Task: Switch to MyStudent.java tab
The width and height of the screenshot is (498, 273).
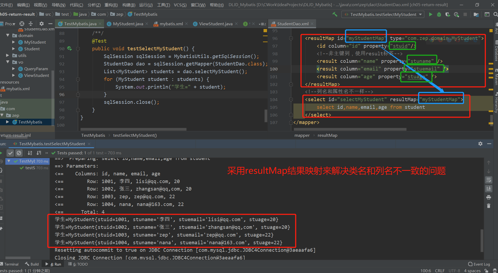Action: pyautogui.click(x=128, y=24)
